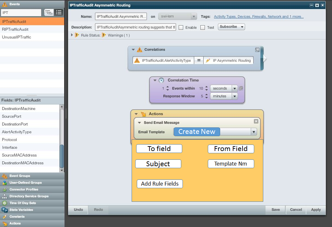The image size is (332, 227).
Task: Apply the rule changes
Action: tap(316, 210)
